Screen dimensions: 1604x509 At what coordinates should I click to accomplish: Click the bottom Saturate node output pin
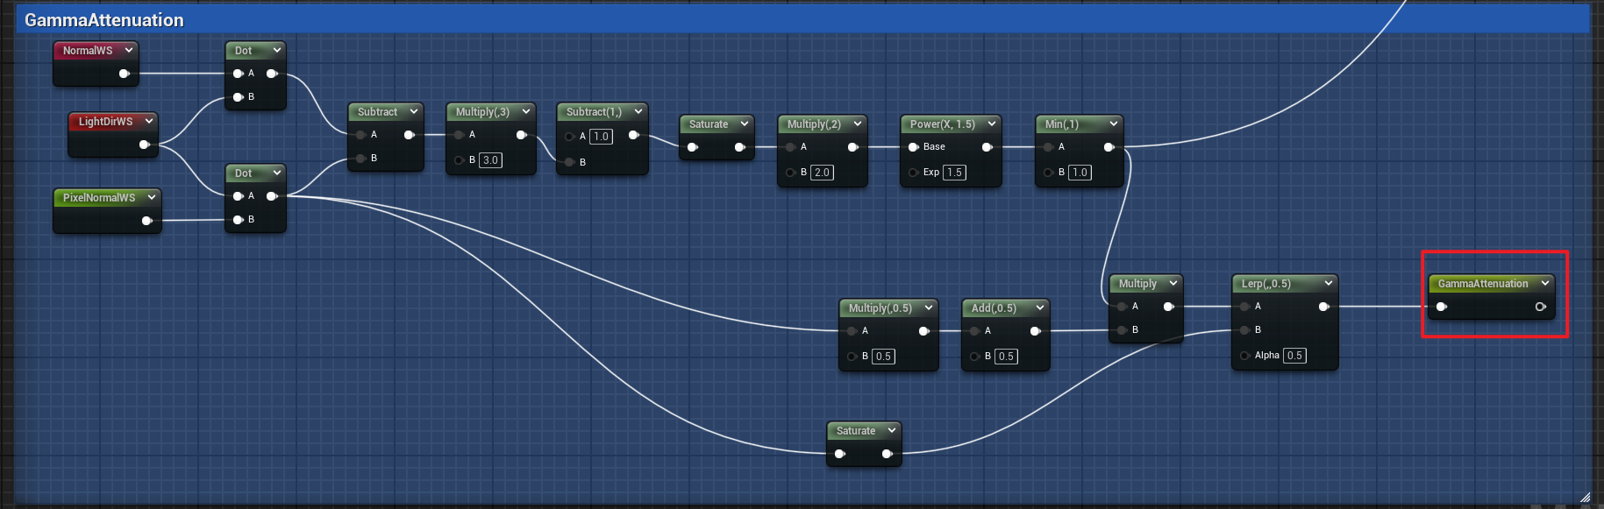[887, 454]
